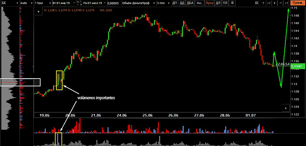Click the T button in top-right toolbar
This screenshot has width=306, height=146.
tap(275, 3)
